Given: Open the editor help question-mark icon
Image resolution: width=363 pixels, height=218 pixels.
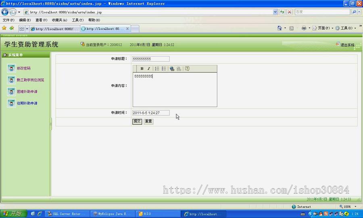Looking at the screenshot, I should pyautogui.click(x=187, y=69).
